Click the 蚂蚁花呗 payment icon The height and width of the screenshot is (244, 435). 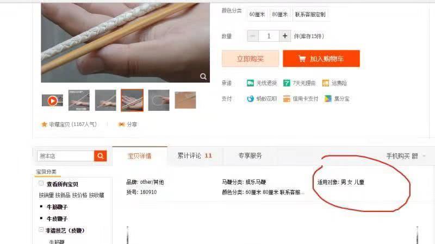coord(250,98)
